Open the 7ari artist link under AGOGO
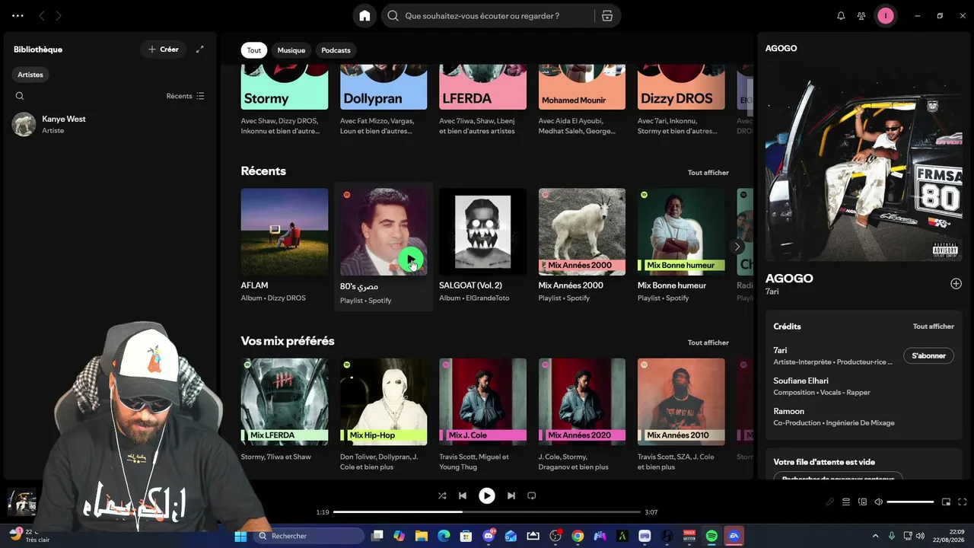The image size is (974, 548). pos(772,292)
